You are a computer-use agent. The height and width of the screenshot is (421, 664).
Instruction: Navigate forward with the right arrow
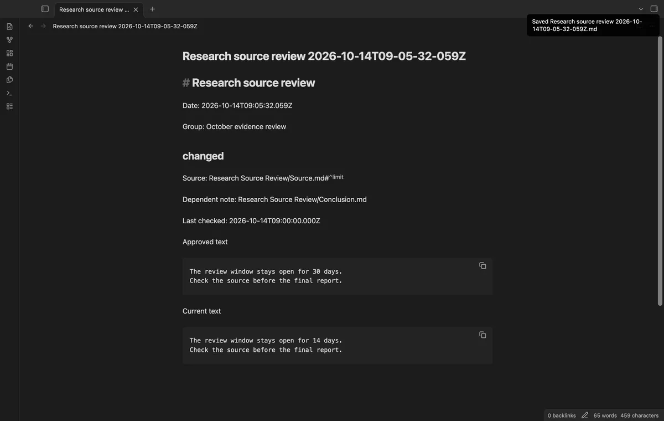[x=43, y=26]
